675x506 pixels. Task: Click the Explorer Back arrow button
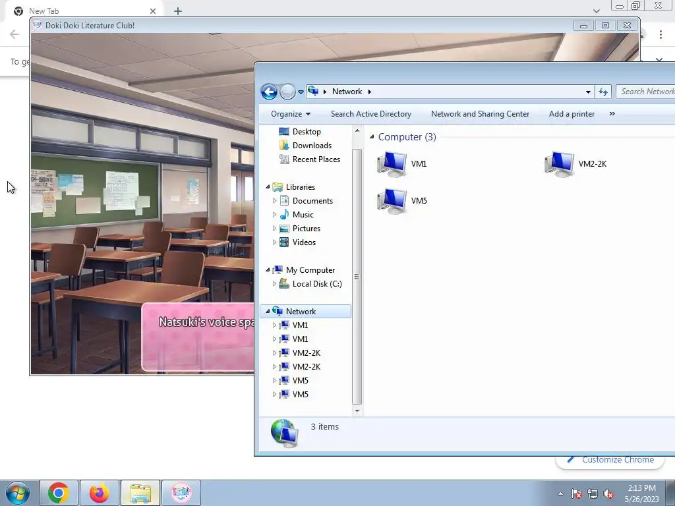(269, 92)
